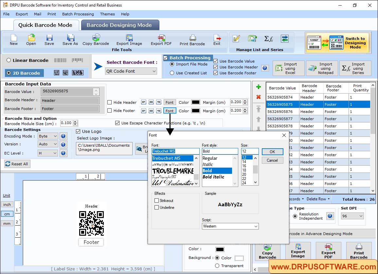Click the Reset All button
The width and height of the screenshot is (378, 274).
[x=17, y=164]
